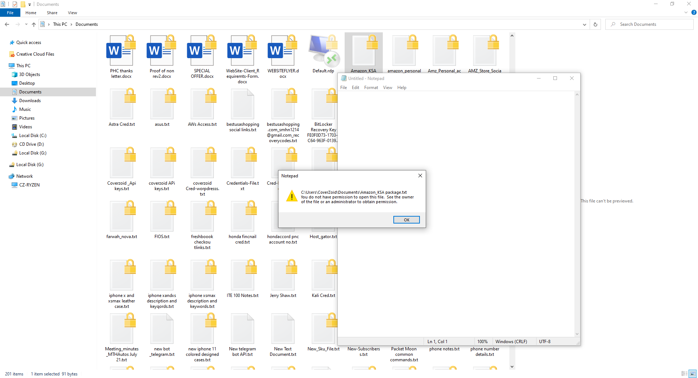Viewport: 698px width, 378px height.
Task: Select the Coverzoid _Api keys.txt file
Action: click(121, 169)
